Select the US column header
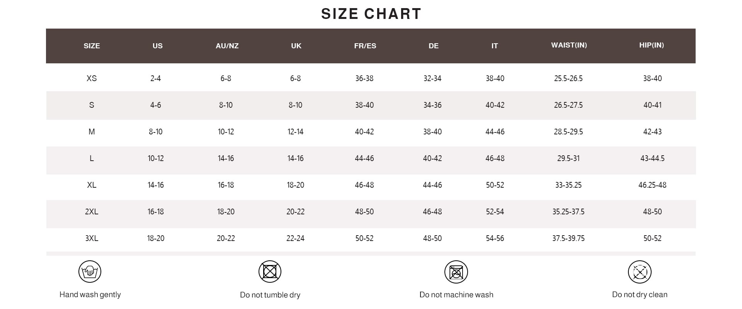The image size is (742, 309). [157, 46]
